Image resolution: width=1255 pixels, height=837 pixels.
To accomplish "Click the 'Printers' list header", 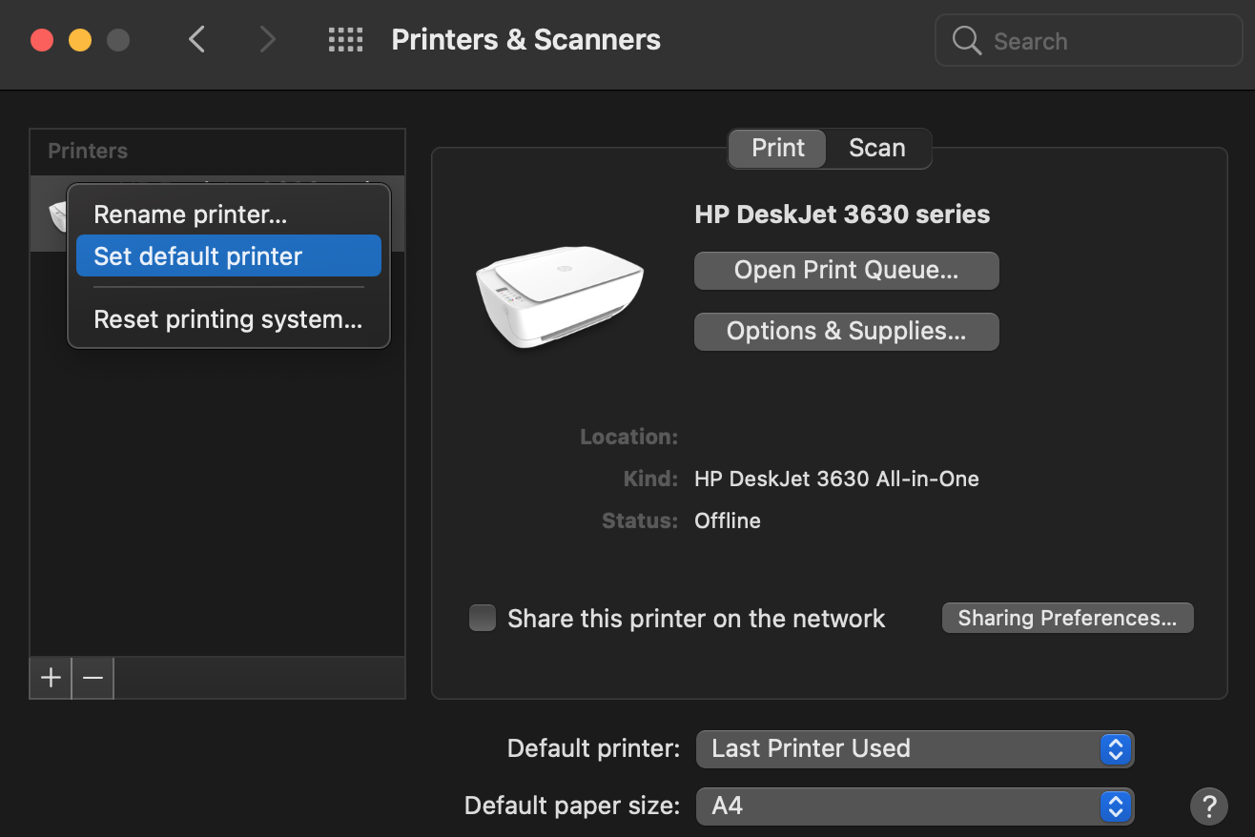I will 88,151.
